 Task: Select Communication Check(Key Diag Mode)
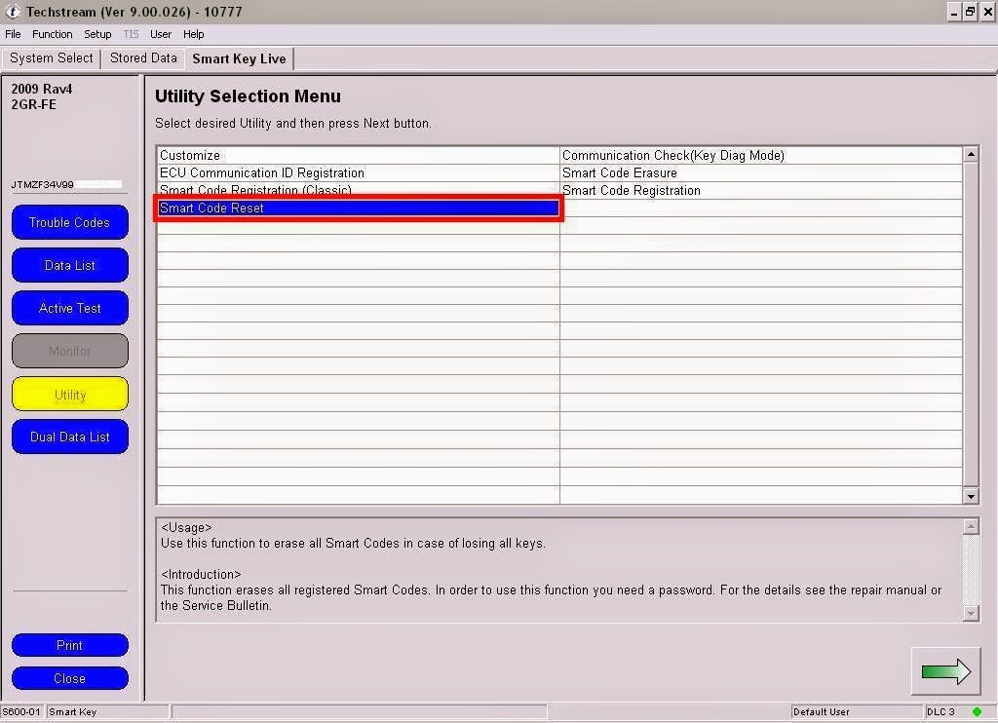761,155
